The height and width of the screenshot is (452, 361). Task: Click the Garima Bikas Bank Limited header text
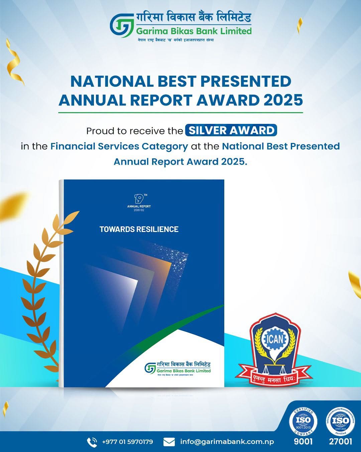pyautogui.click(x=194, y=31)
